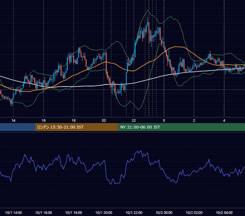Click the 10/2 04:00 time label
Image resolution: width=245 pixels, height=216 pixels.
(224, 212)
